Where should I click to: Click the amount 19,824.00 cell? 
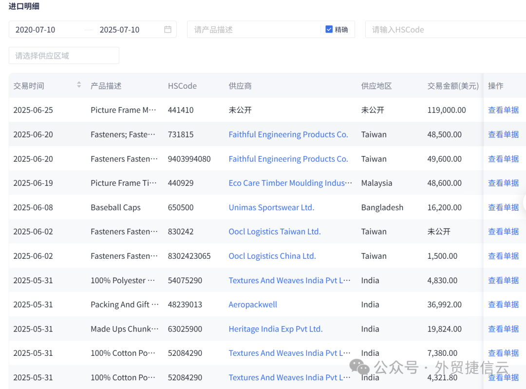pyautogui.click(x=445, y=329)
